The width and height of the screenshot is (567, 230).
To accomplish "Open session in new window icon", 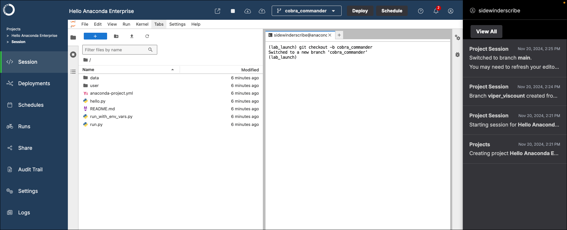I will tap(217, 11).
